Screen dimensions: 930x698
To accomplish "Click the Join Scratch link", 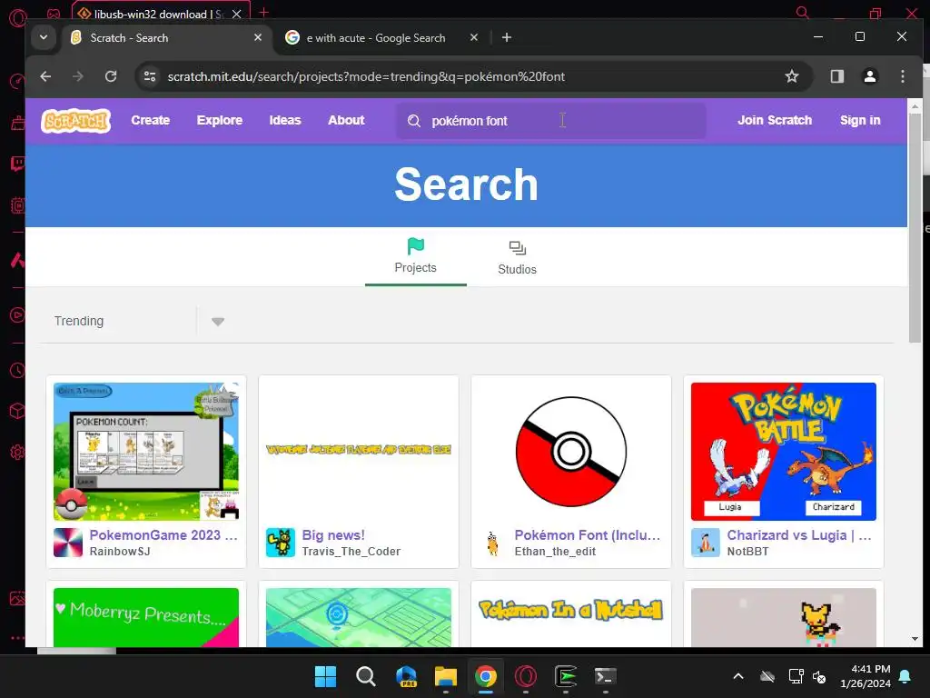I will point(775,121).
